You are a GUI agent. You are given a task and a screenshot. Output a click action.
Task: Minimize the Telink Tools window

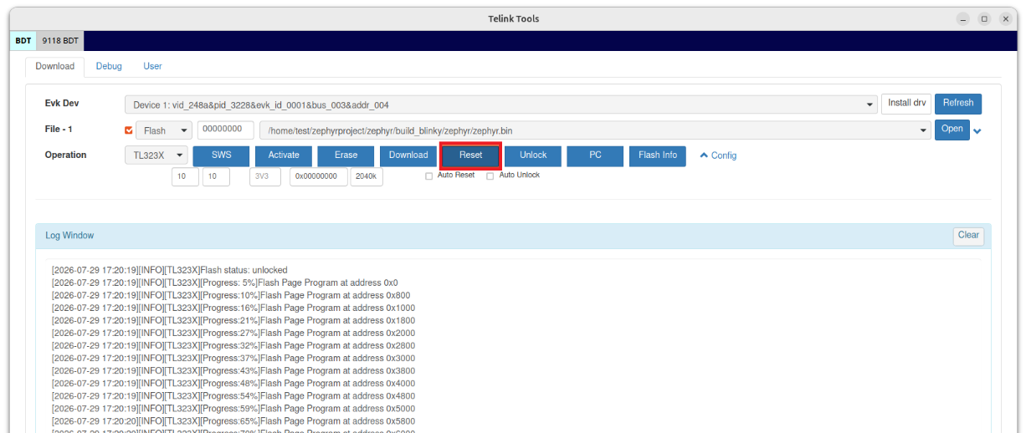click(x=965, y=19)
